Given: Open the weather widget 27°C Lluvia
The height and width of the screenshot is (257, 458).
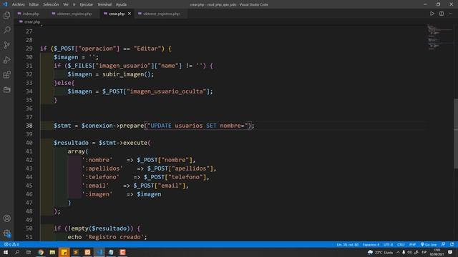Looking at the screenshot, I should coord(380,252).
